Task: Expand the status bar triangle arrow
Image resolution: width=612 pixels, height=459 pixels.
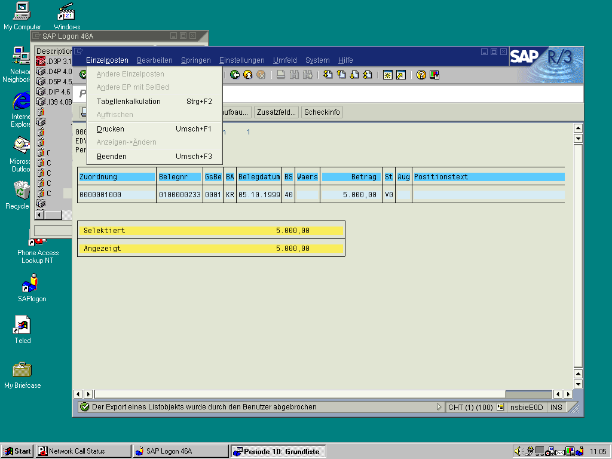Action: (439, 406)
